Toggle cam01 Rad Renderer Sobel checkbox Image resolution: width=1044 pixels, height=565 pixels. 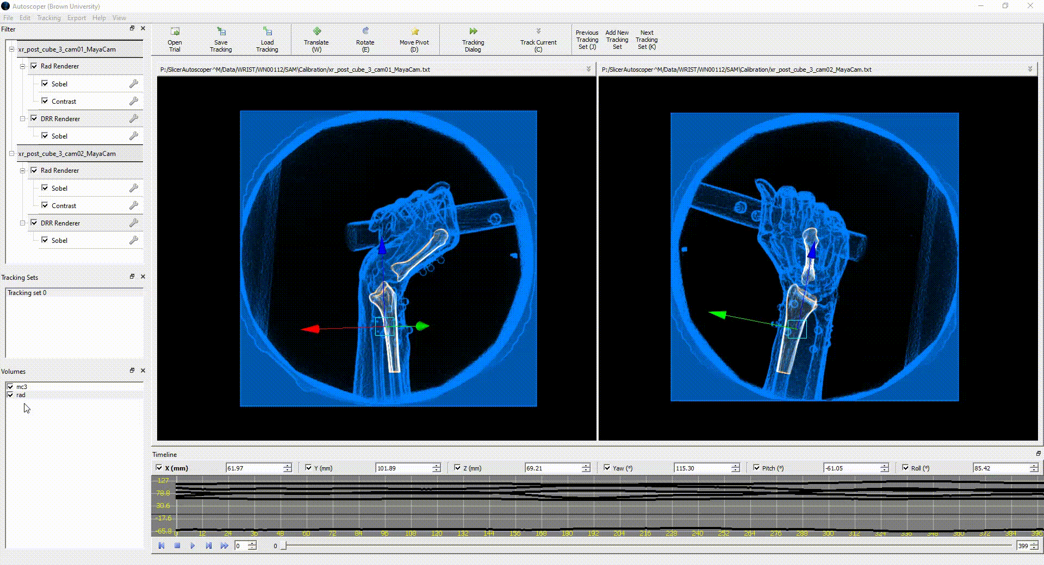[x=45, y=84]
